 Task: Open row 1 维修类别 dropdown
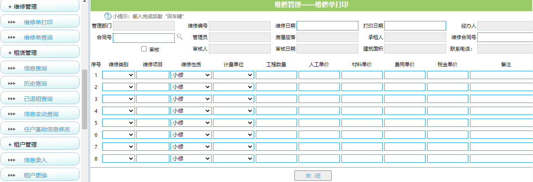tap(119, 75)
